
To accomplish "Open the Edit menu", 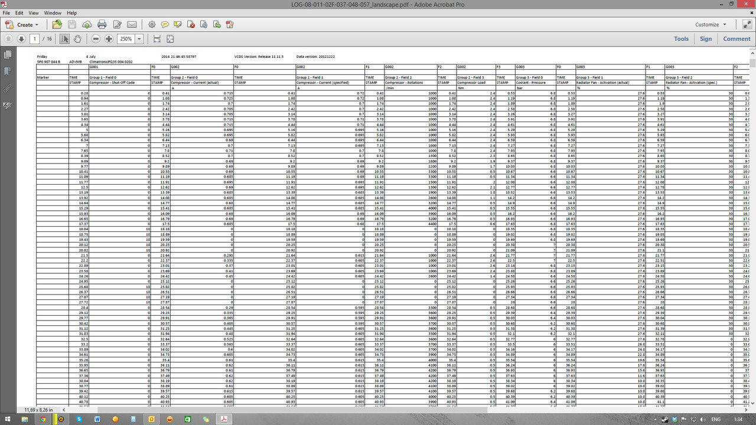I will pyautogui.click(x=19, y=12).
